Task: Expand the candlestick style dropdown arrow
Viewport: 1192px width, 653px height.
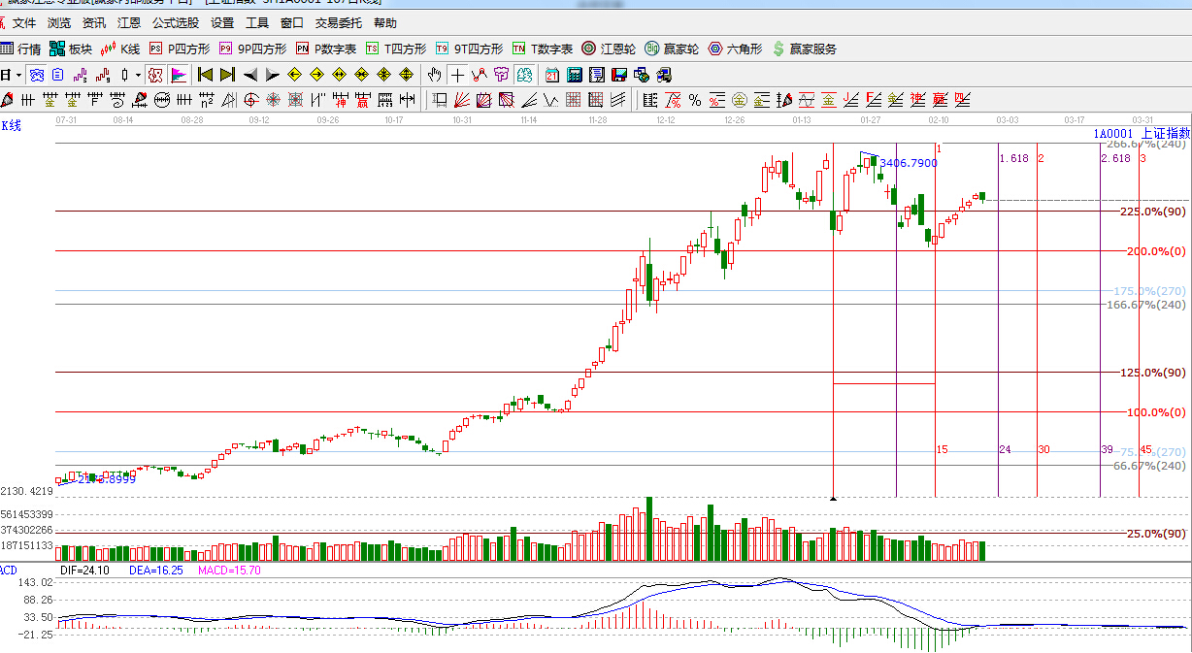Action: [x=138, y=75]
